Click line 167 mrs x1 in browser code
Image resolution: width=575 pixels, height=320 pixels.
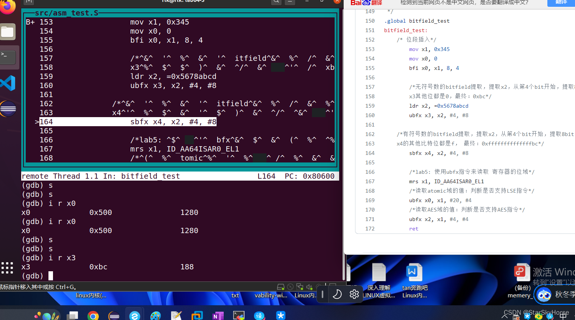tap(446, 181)
